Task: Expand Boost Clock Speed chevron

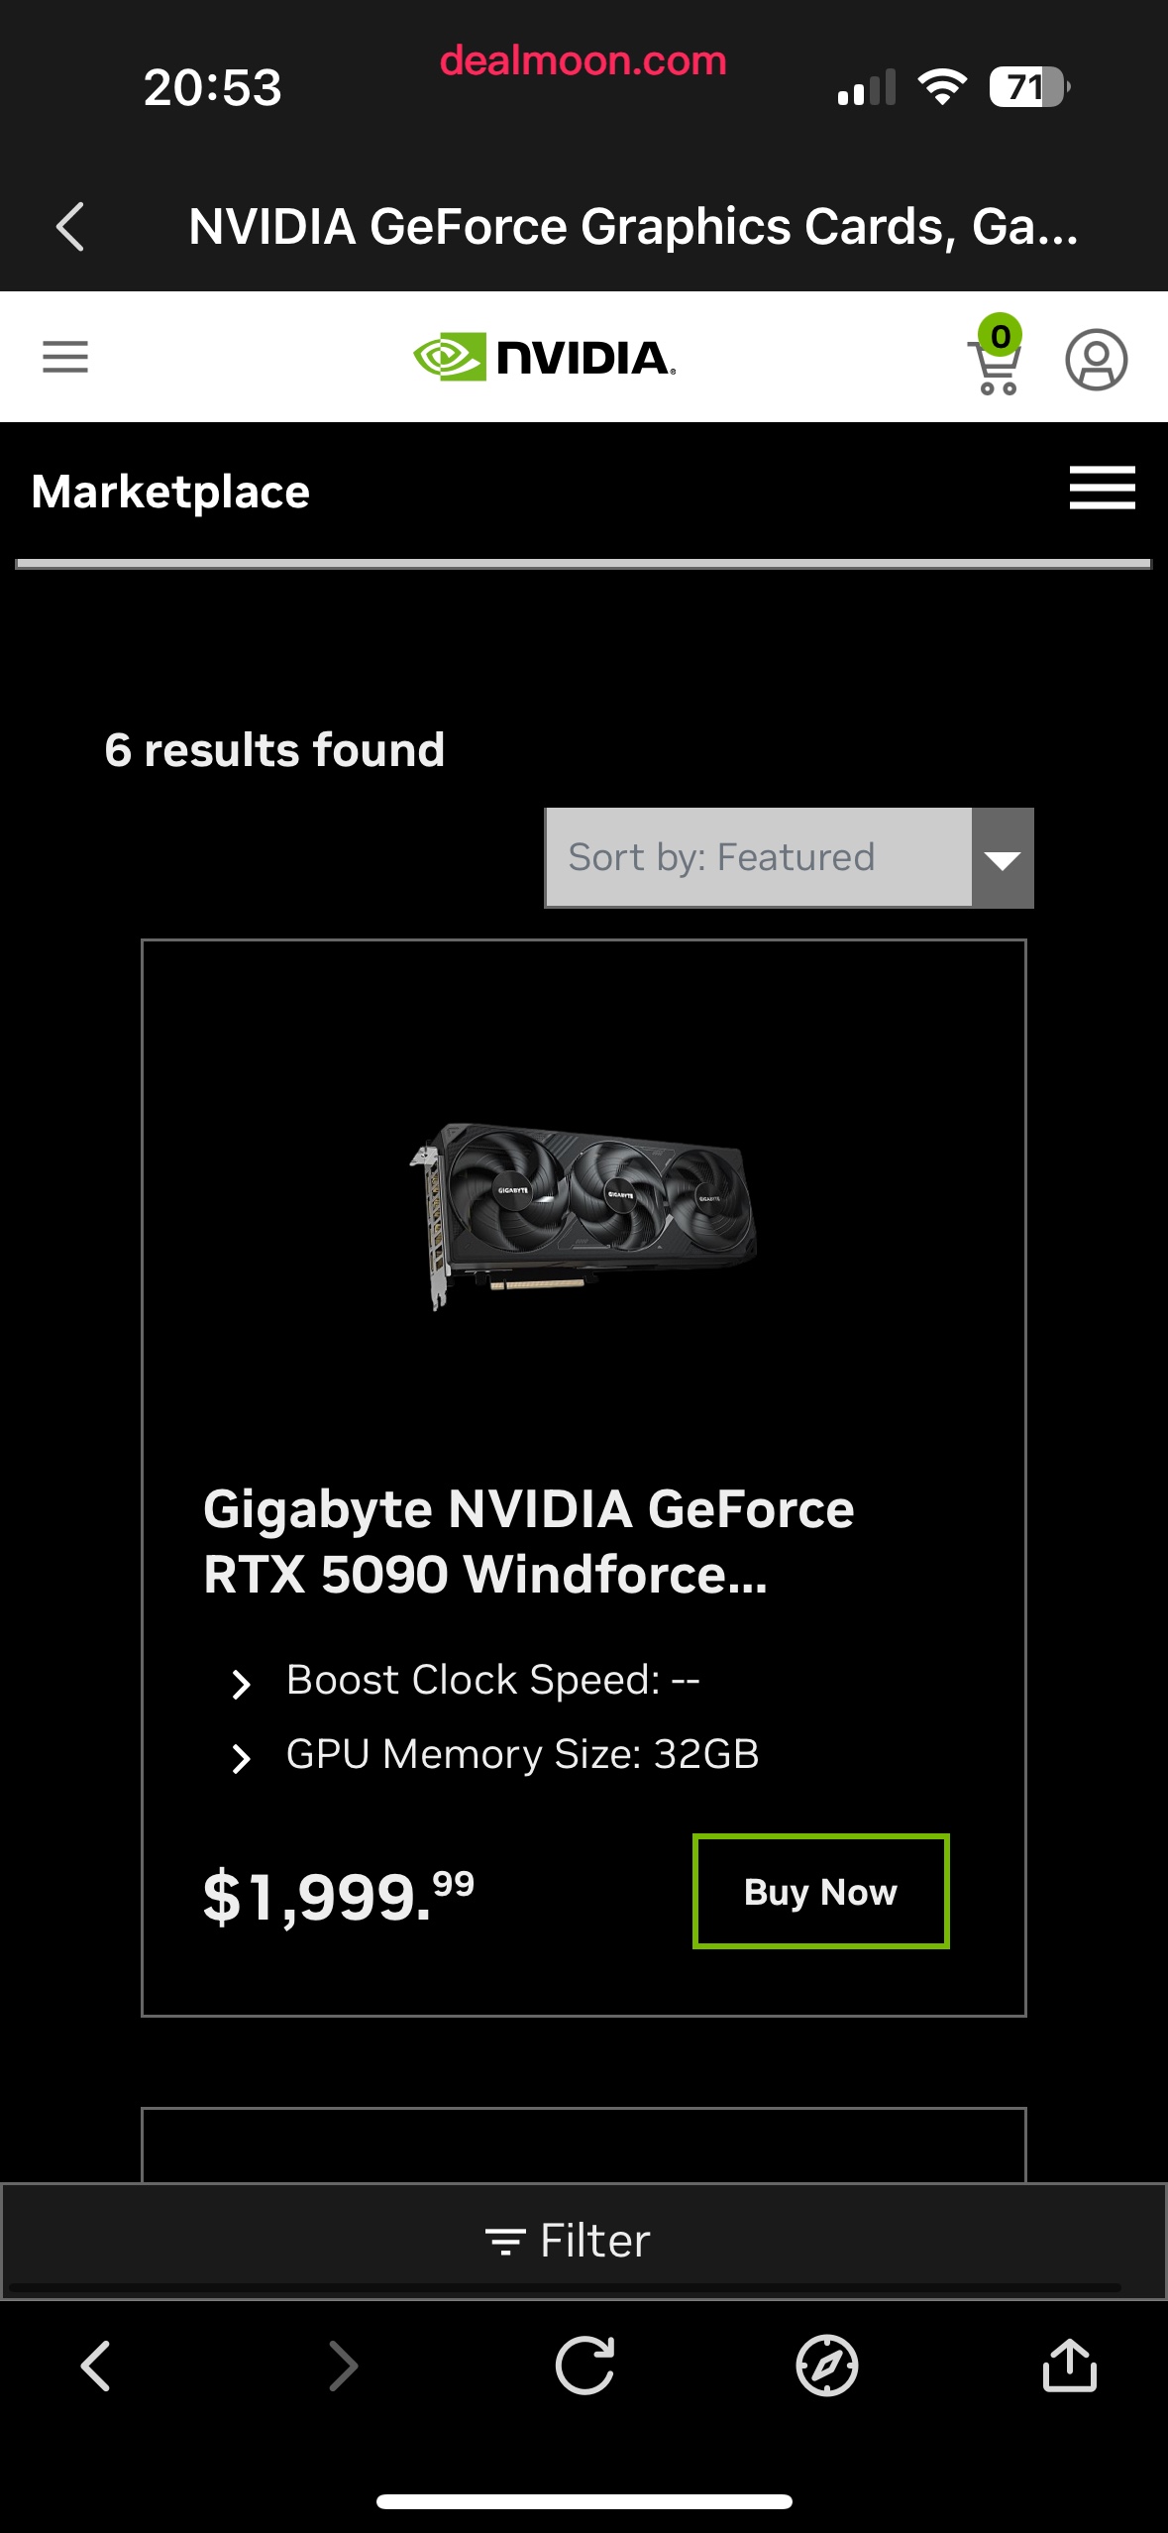Action: (240, 1684)
